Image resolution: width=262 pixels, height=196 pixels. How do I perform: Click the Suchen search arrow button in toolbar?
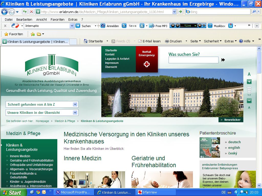(x=78, y=26)
